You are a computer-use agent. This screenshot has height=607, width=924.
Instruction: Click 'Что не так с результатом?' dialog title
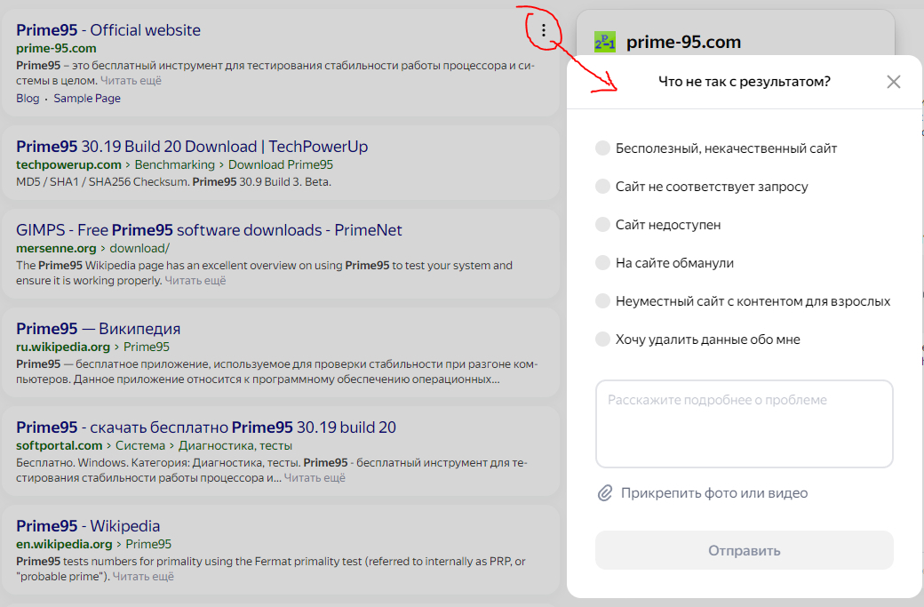tap(745, 82)
